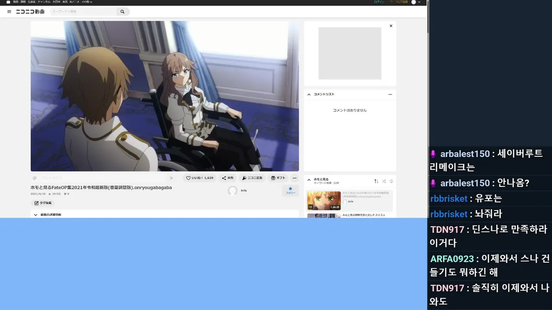Focus the comment input field below the video
552x310 pixels.
point(103,178)
